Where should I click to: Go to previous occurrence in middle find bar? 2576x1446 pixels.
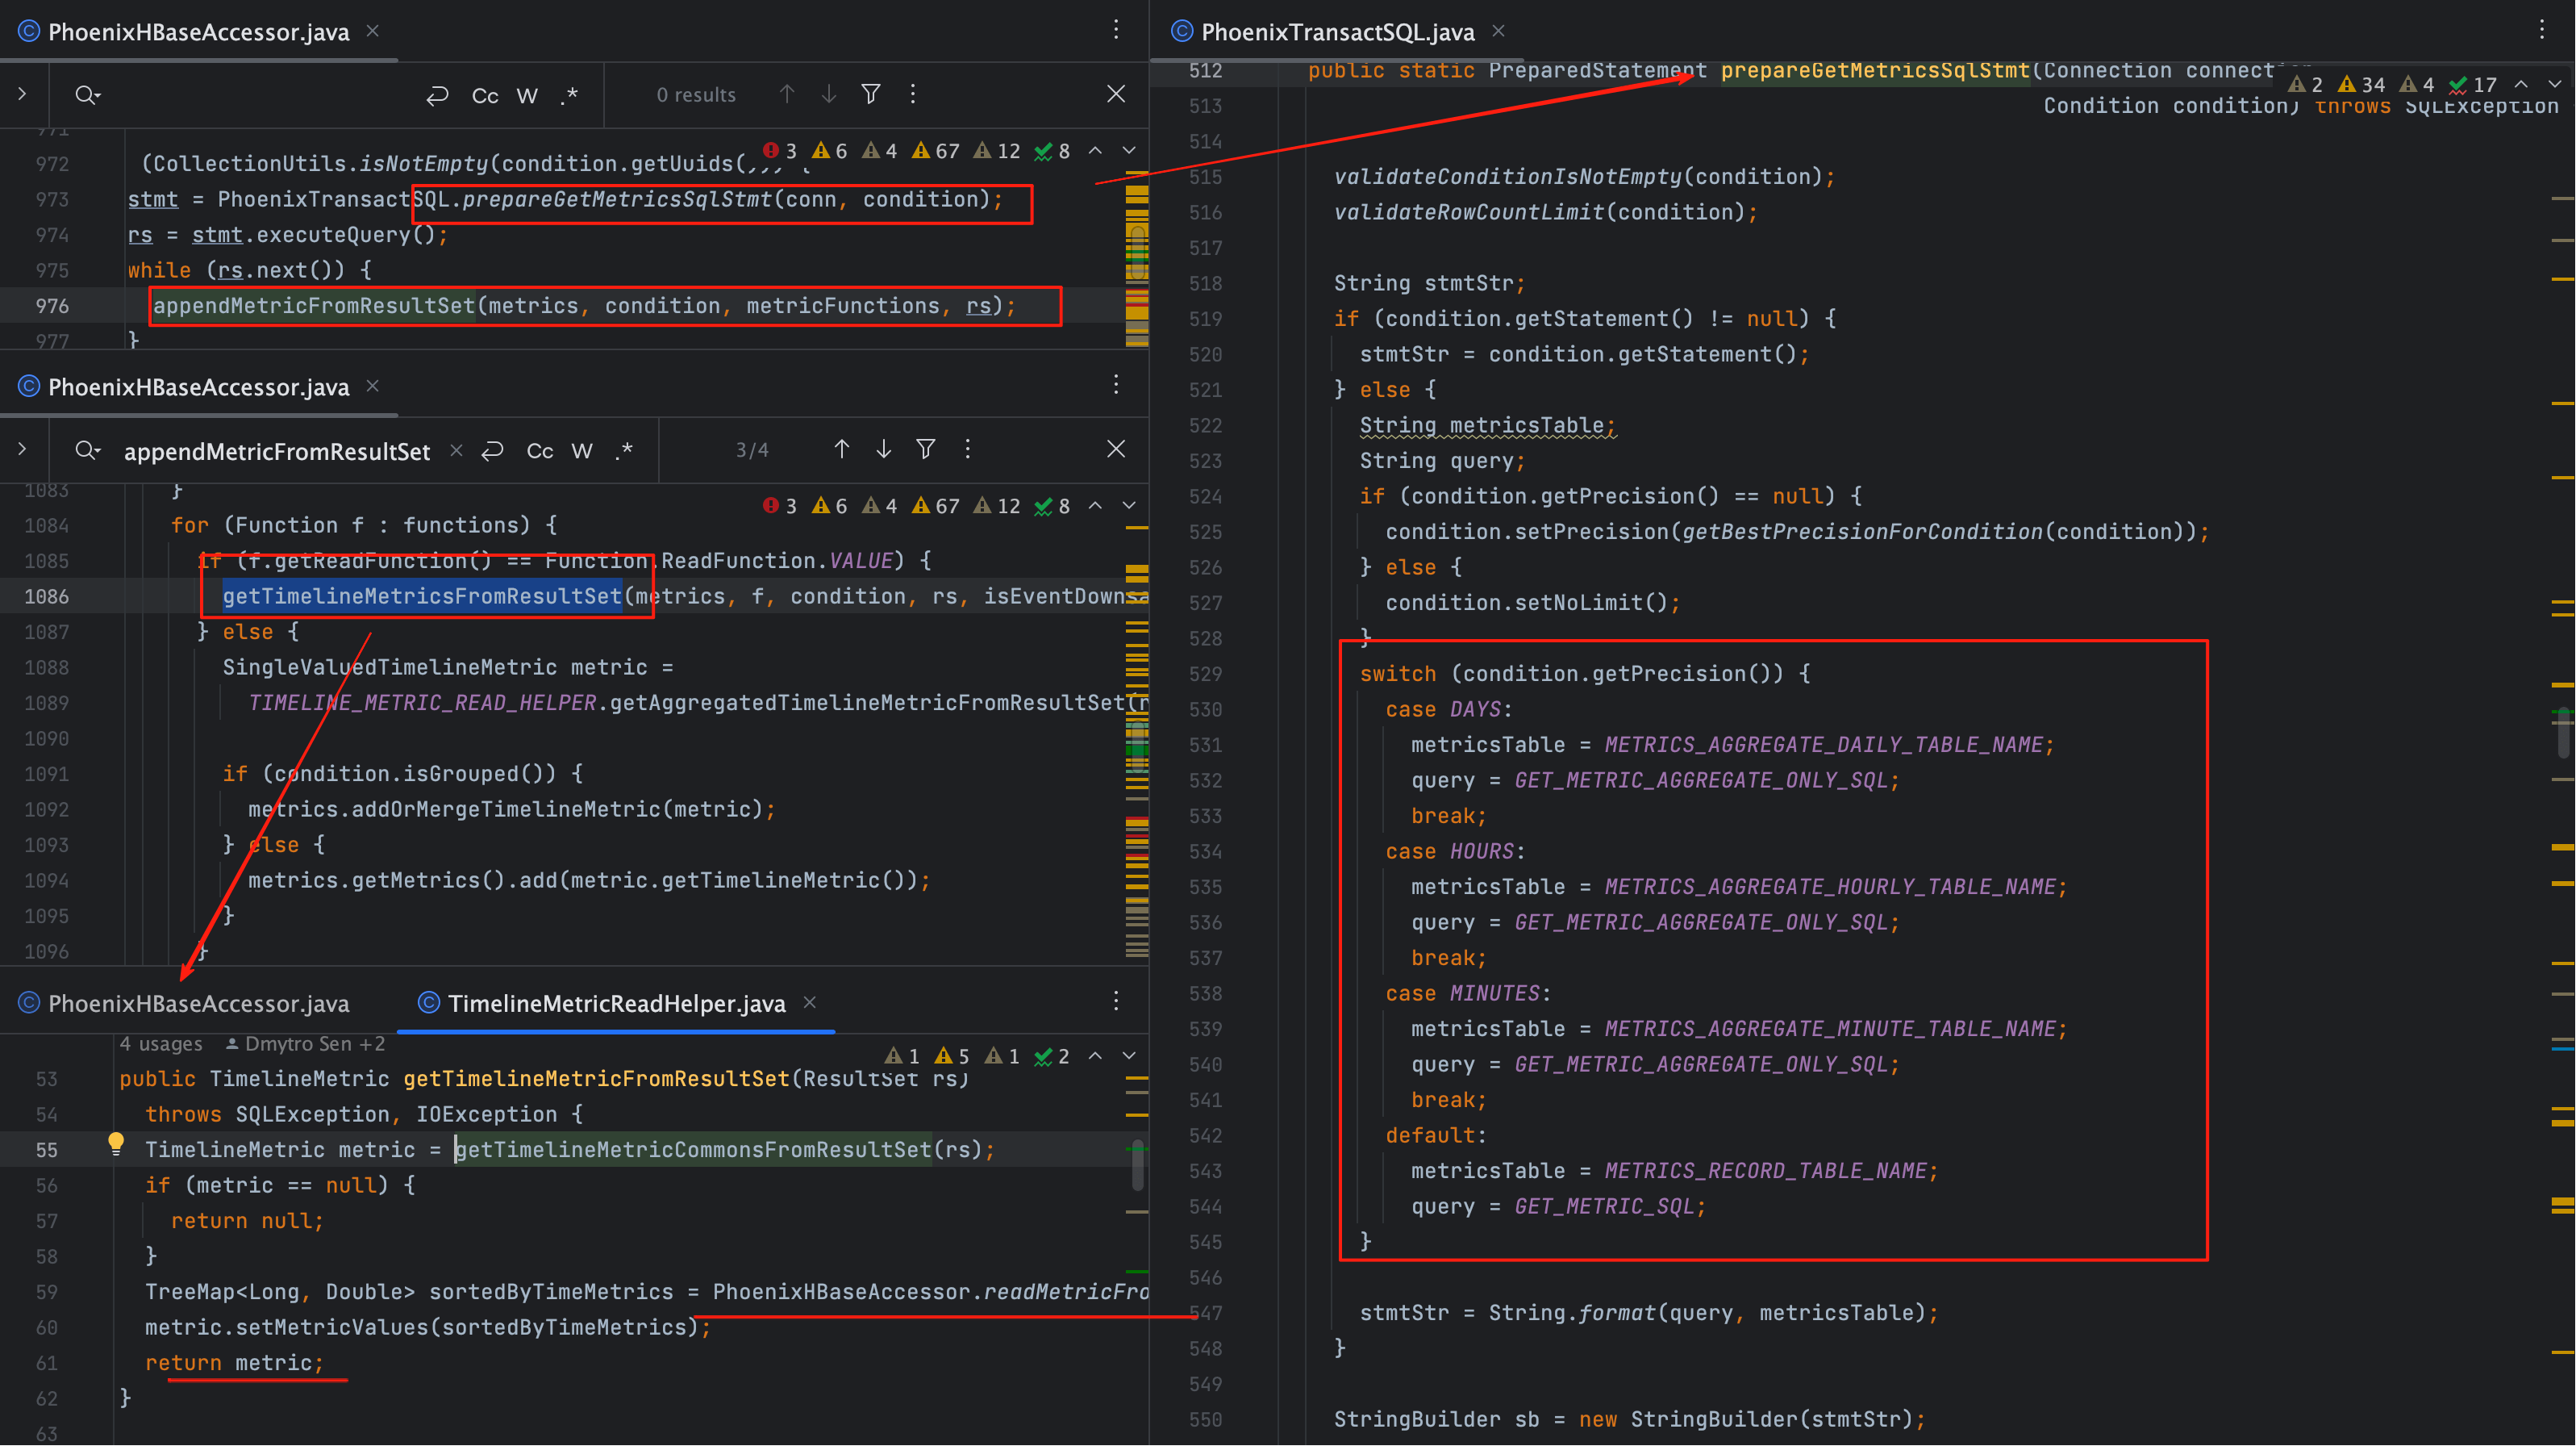click(842, 449)
